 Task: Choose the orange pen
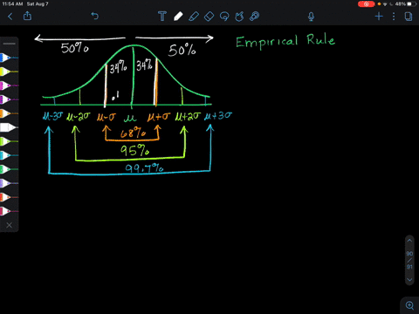click(x=9, y=113)
